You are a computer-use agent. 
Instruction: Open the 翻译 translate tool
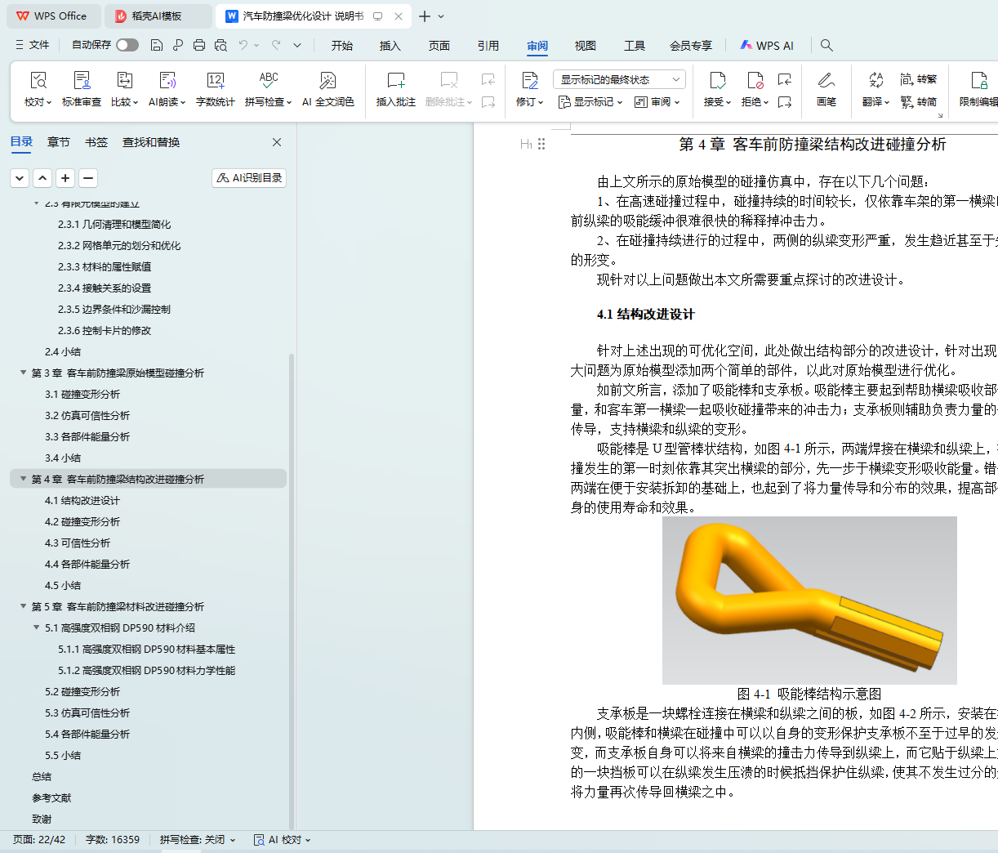[x=875, y=81]
